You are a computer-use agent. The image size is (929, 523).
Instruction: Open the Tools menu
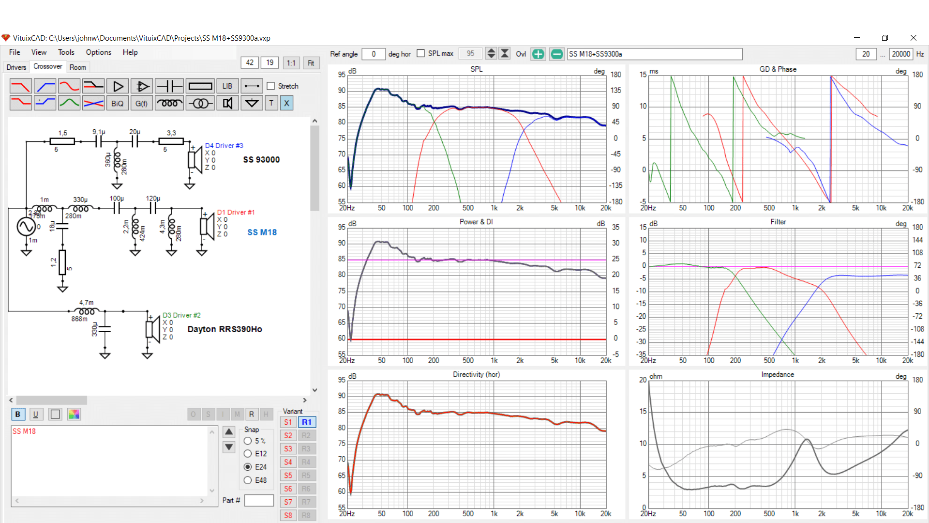(x=66, y=52)
